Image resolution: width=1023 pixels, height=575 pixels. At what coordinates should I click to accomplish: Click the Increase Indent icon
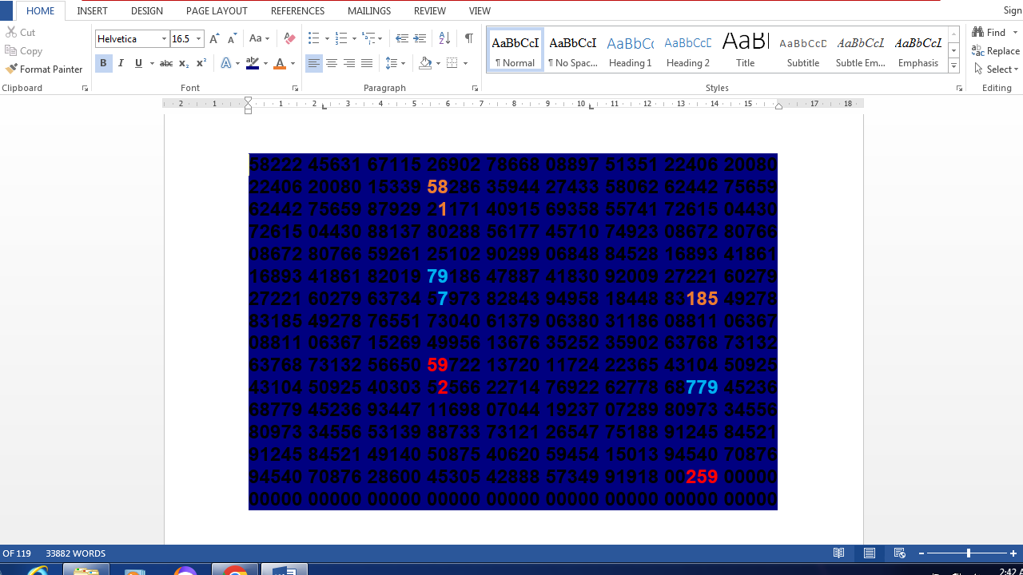point(420,38)
